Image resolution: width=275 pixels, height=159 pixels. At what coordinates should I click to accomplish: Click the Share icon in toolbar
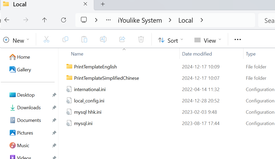122,40
